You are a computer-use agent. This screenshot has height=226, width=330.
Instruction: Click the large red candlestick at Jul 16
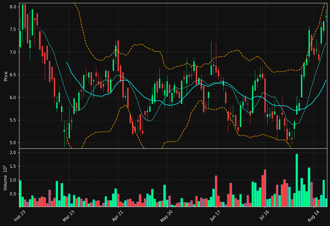tap(265, 96)
